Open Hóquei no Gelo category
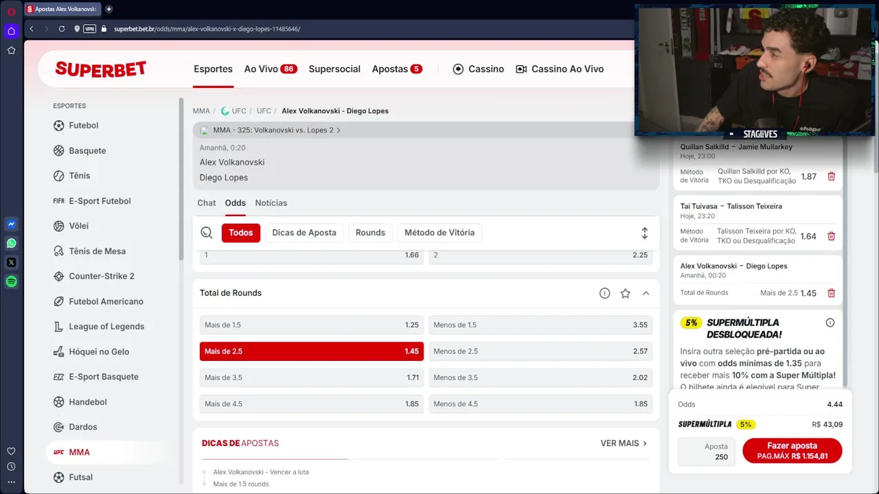Image resolution: width=879 pixels, height=494 pixels. pyautogui.click(x=98, y=352)
